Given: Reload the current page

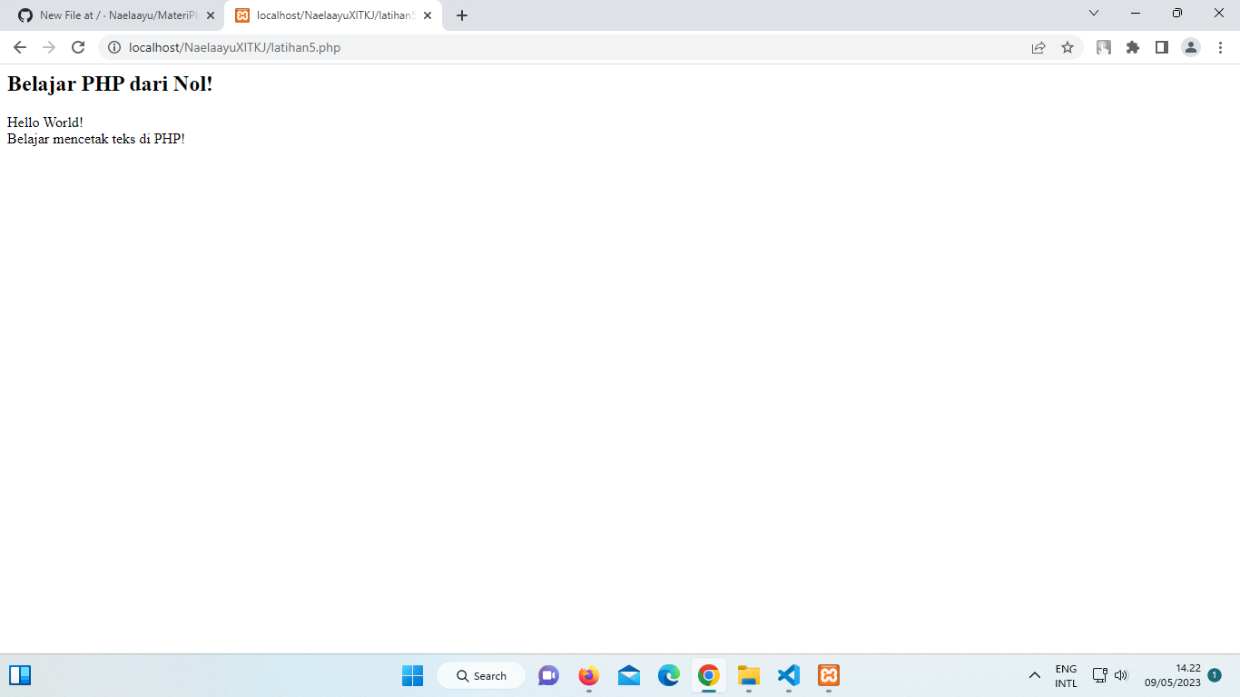Looking at the screenshot, I should point(78,47).
